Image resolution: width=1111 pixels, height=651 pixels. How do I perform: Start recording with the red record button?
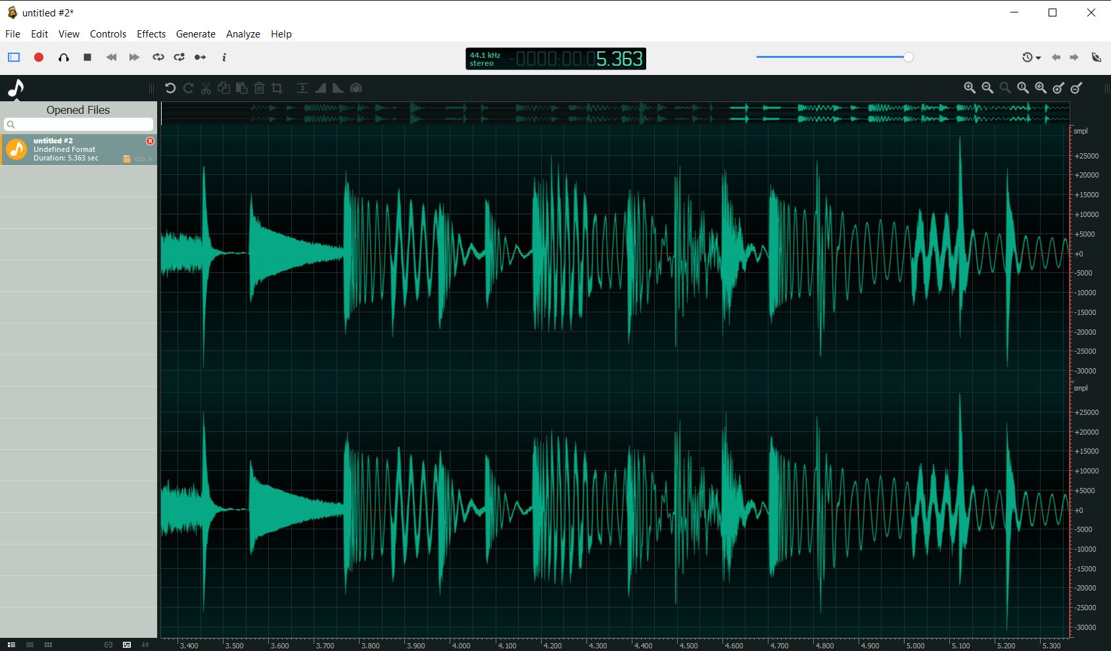pos(38,57)
